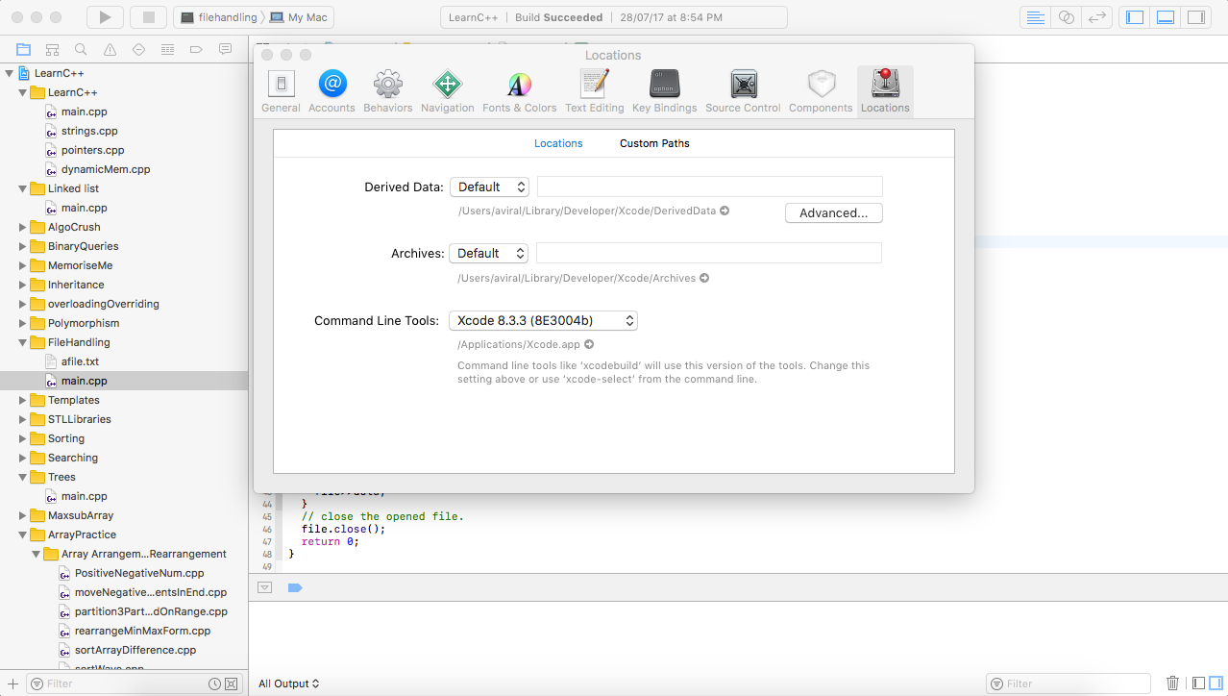The height and width of the screenshot is (696, 1228).
Task: Open the Debug navigator tab
Action: coord(167,49)
